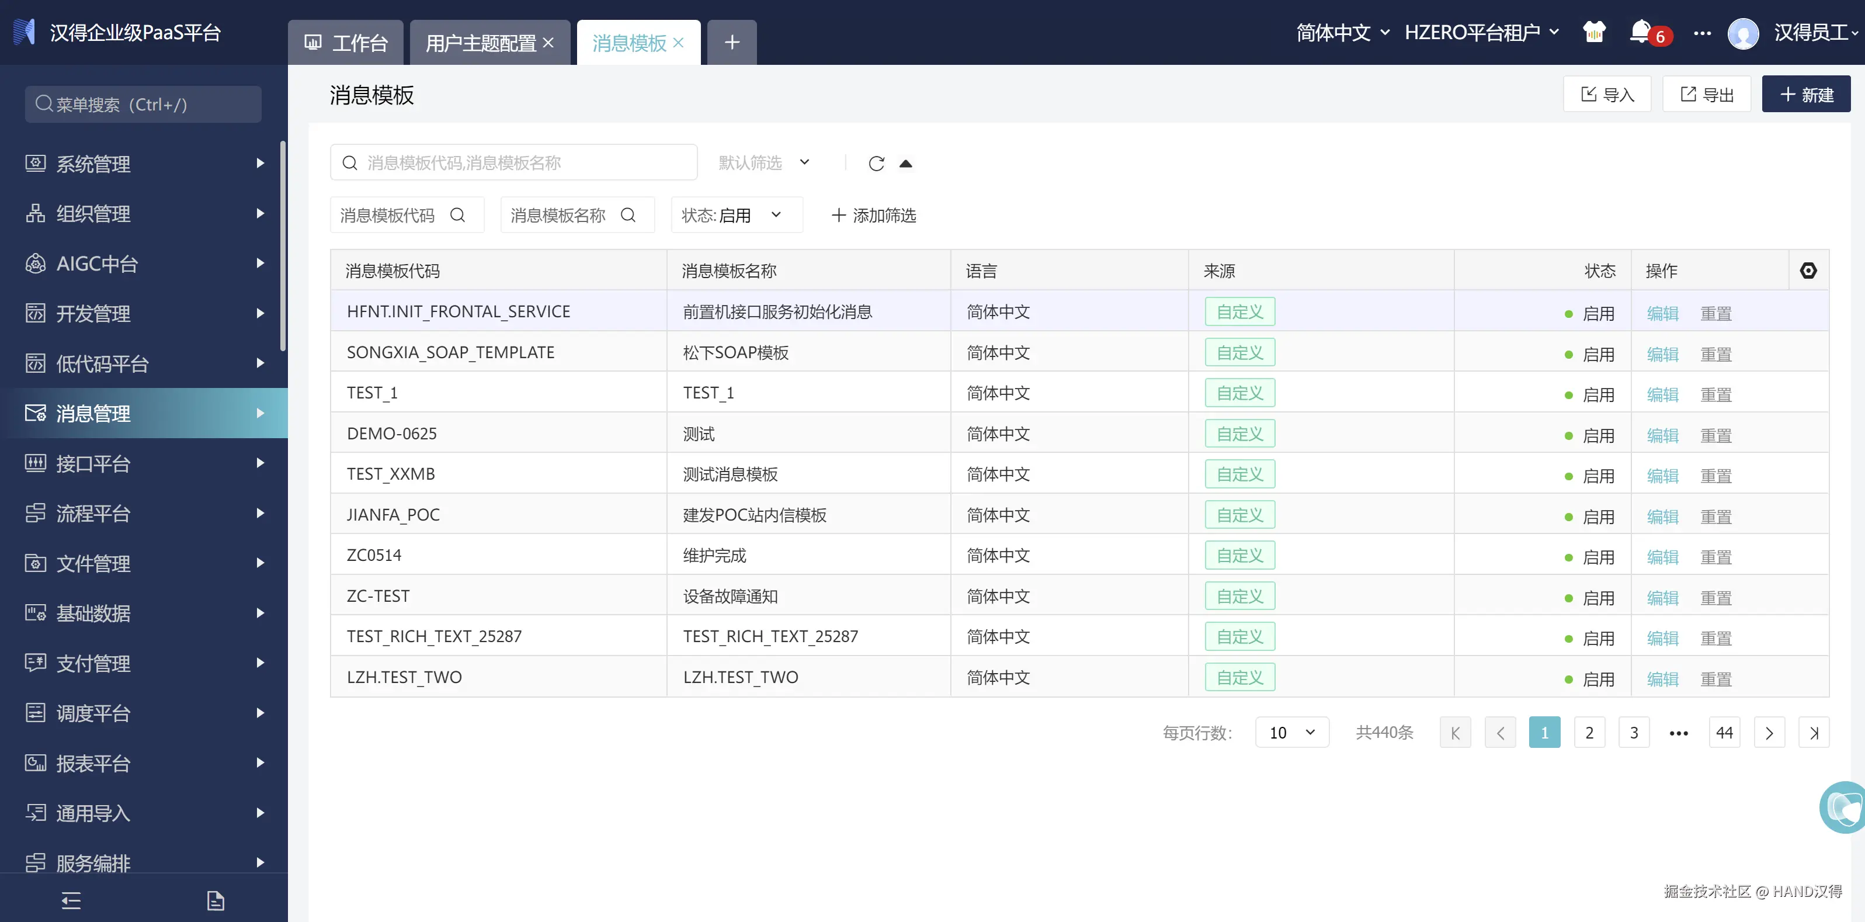Open the 默认筛选 dropdown

(764, 163)
